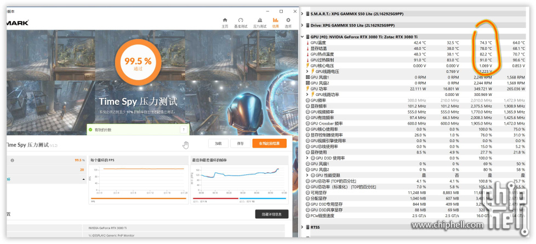The image size is (536, 244).
Task: Click usage icon of GPU视频引擎使用率 row
Action: (307, 141)
